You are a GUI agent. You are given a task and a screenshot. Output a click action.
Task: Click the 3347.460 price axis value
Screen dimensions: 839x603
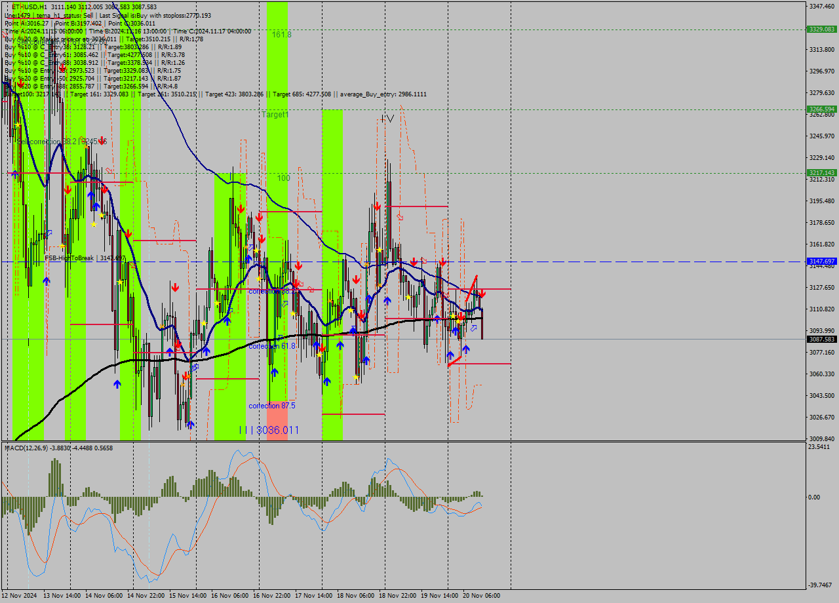coord(821,6)
